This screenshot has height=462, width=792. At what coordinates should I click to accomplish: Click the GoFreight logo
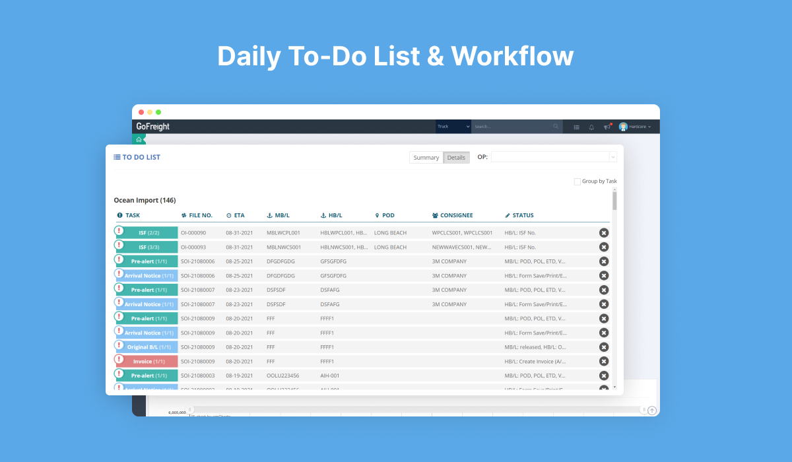152,127
